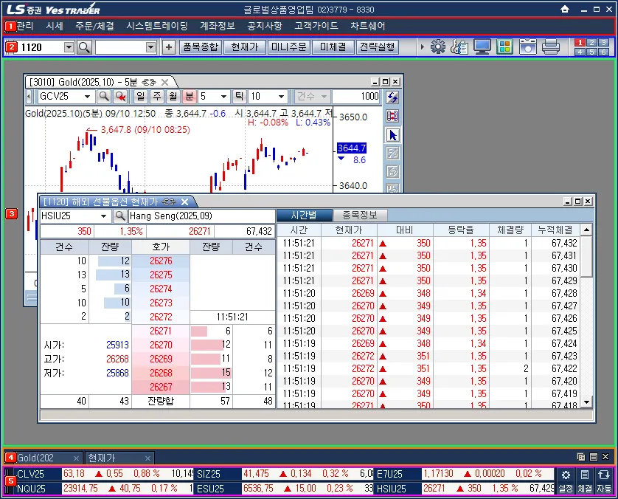Open the certificate key management icon
The width and height of the screenshot is (618, 499).
[x=459, y=47]
